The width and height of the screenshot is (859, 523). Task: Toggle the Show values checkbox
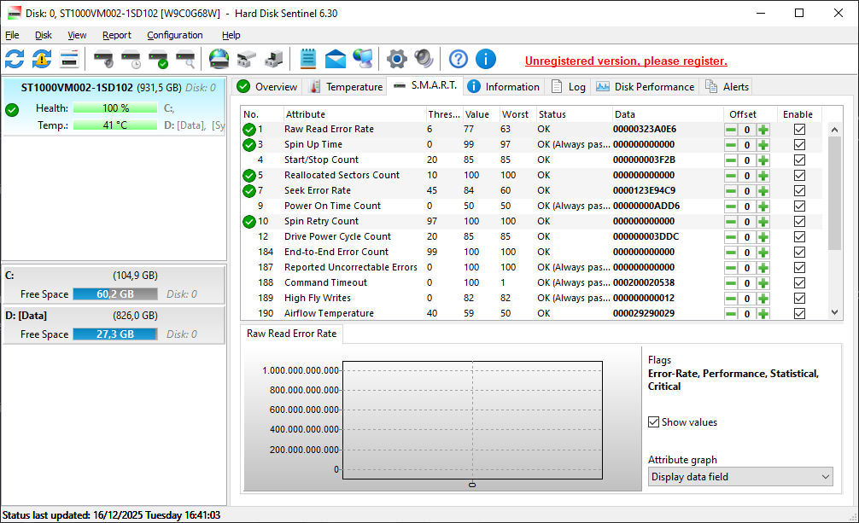pos(654,422)
